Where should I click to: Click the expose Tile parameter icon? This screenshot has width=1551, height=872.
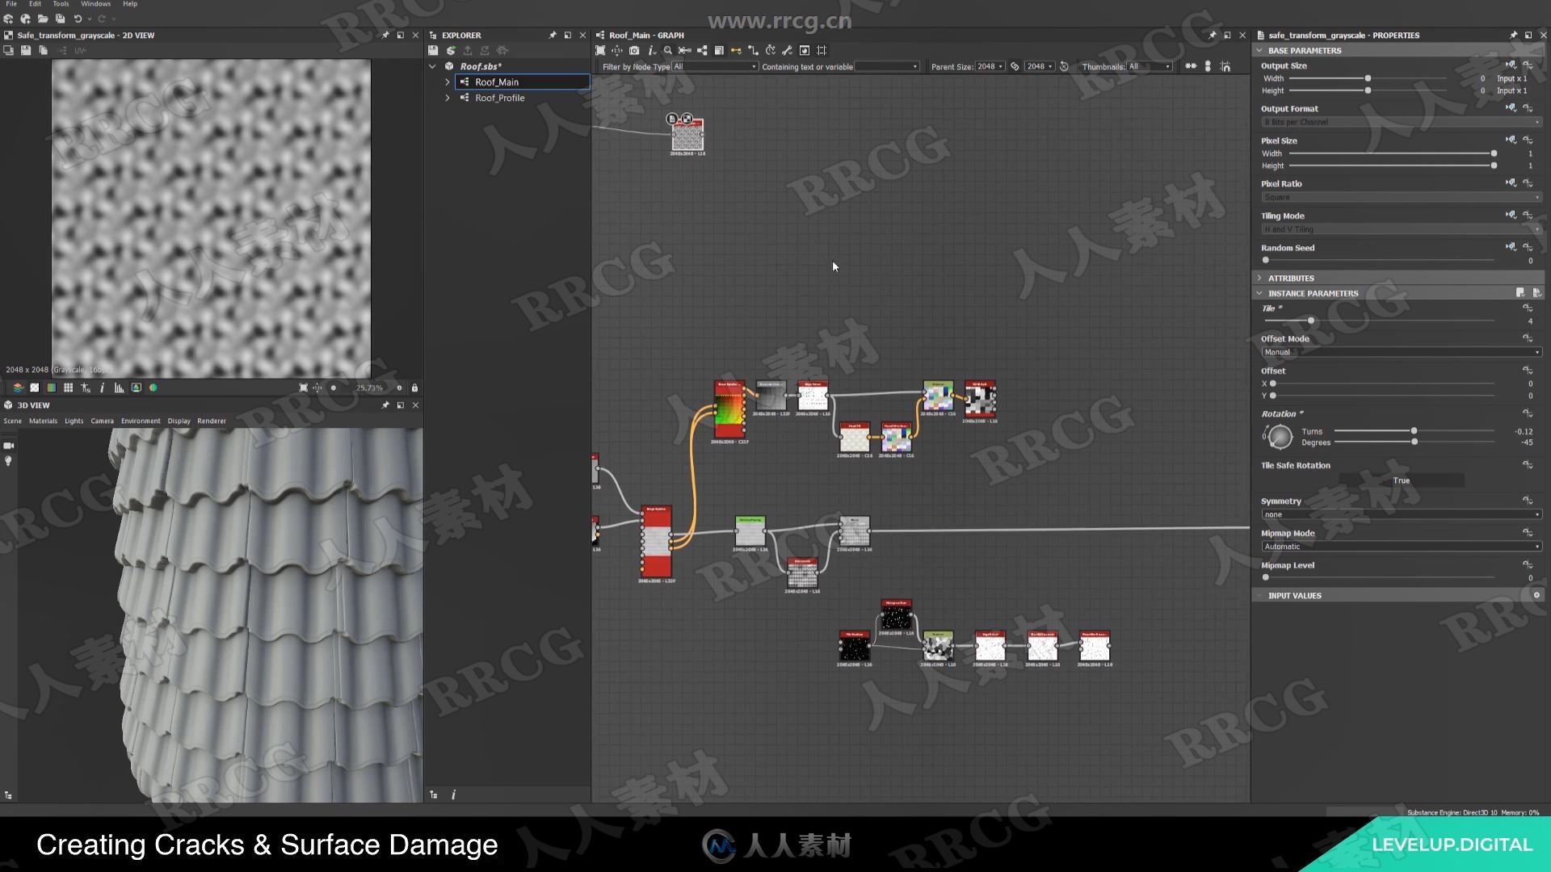pyautogui.click(x=1528, y=308)
